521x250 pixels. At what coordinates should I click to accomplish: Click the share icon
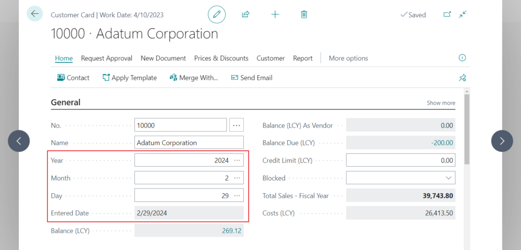pos(246,14)
